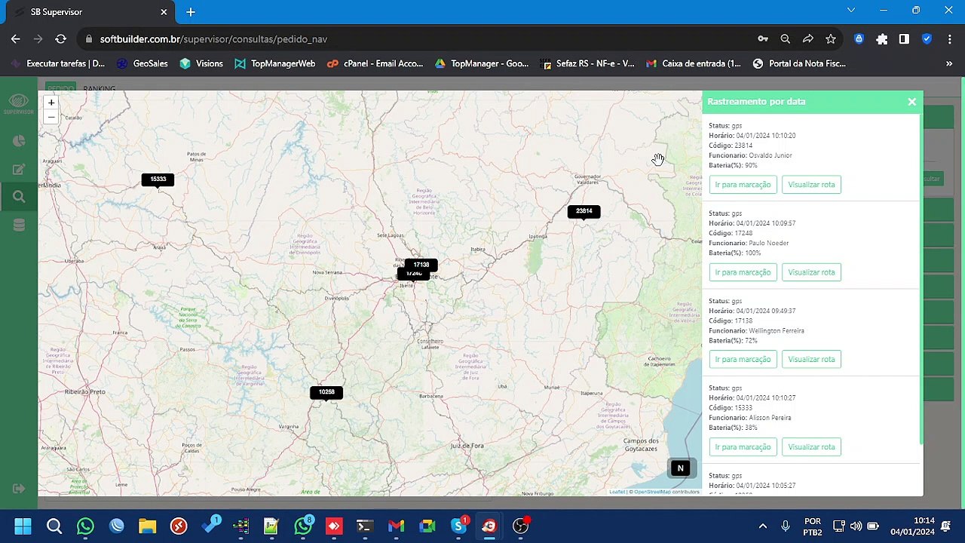This screenshot has width=965, height=543.
Task: Open the Bitwarden extension icon
Action: pos(859,39)
